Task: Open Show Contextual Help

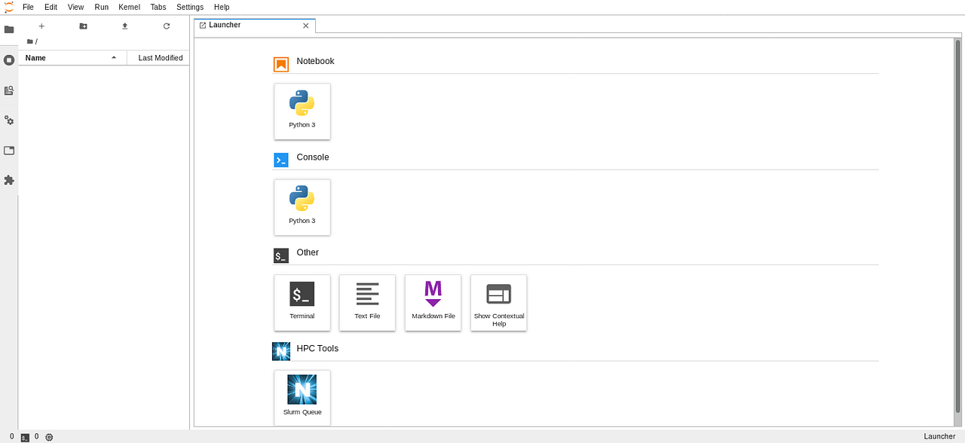Action: pos(498,303)
